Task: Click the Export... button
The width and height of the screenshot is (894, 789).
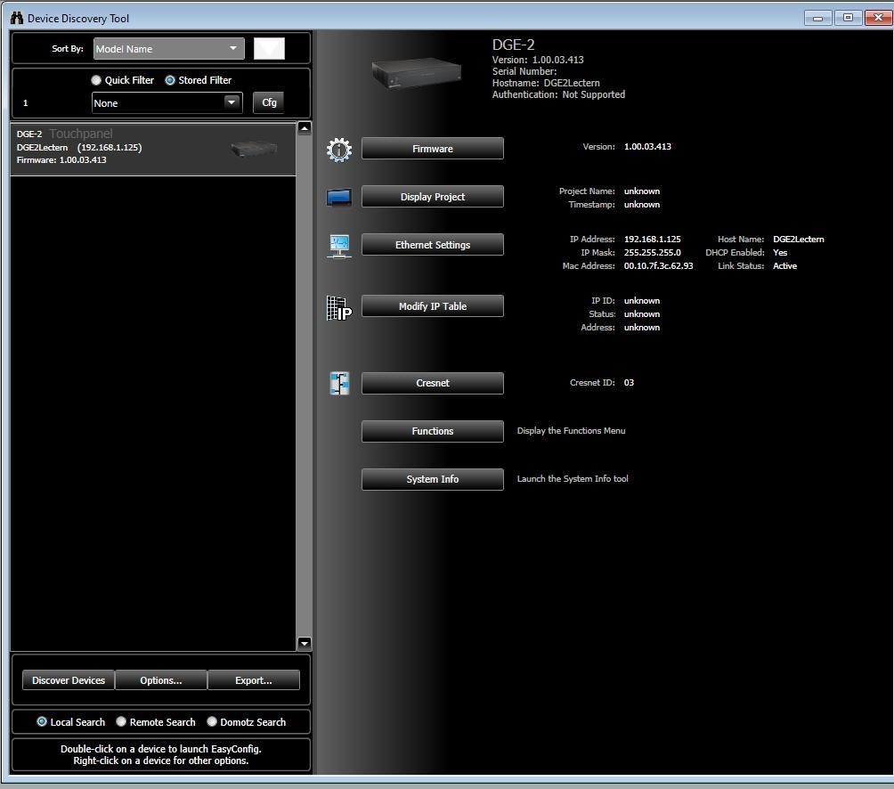Action: point(254,680)
